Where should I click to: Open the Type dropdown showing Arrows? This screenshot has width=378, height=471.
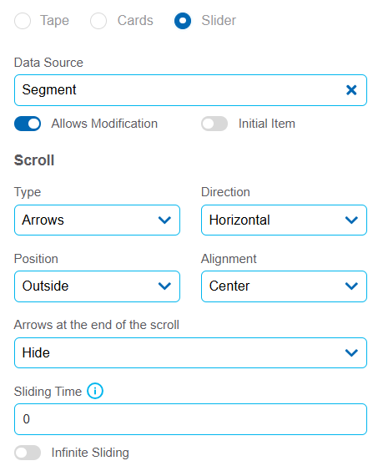click(97, 220)
